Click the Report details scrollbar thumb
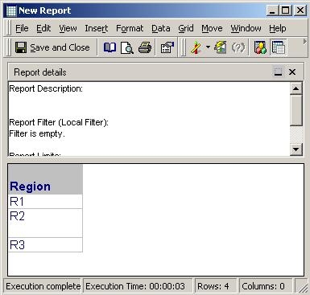Image resolution: width=310 pixels, height=295 pixels. (x=296, y=110)
